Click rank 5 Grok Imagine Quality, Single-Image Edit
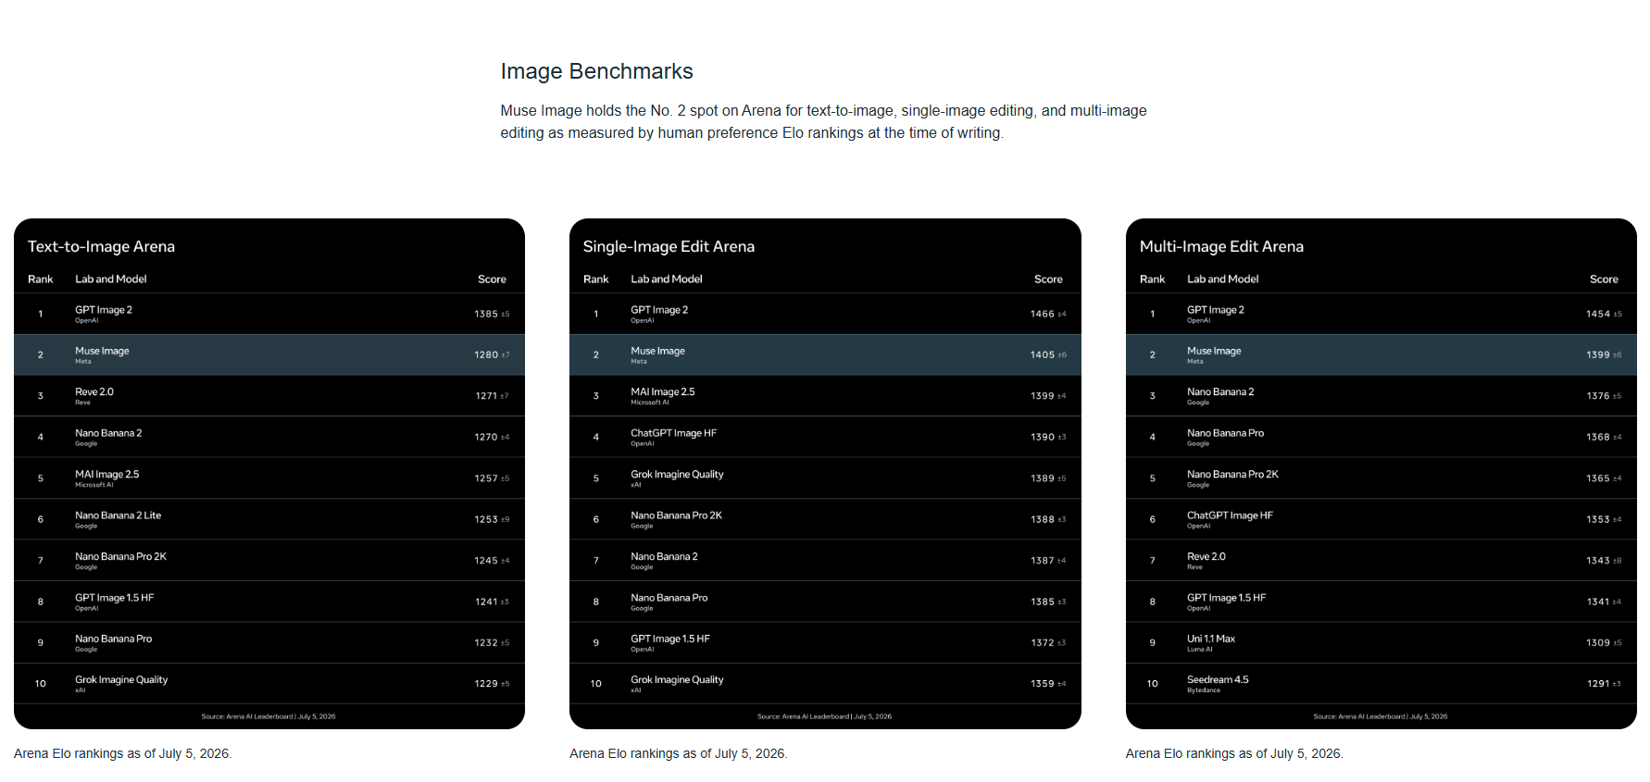The height and width of the screenshot is (782, 1650). (x=677, y=474)
